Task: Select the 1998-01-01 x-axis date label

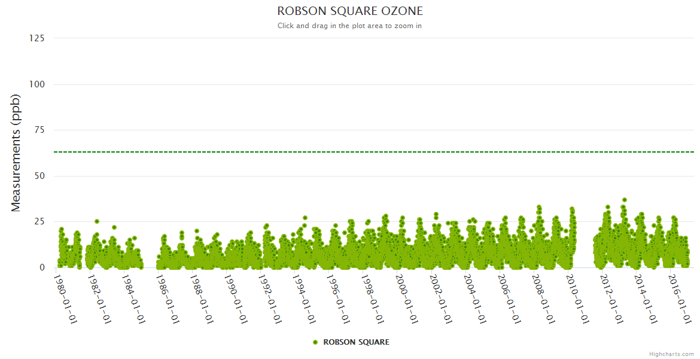Action: point(375,298)
